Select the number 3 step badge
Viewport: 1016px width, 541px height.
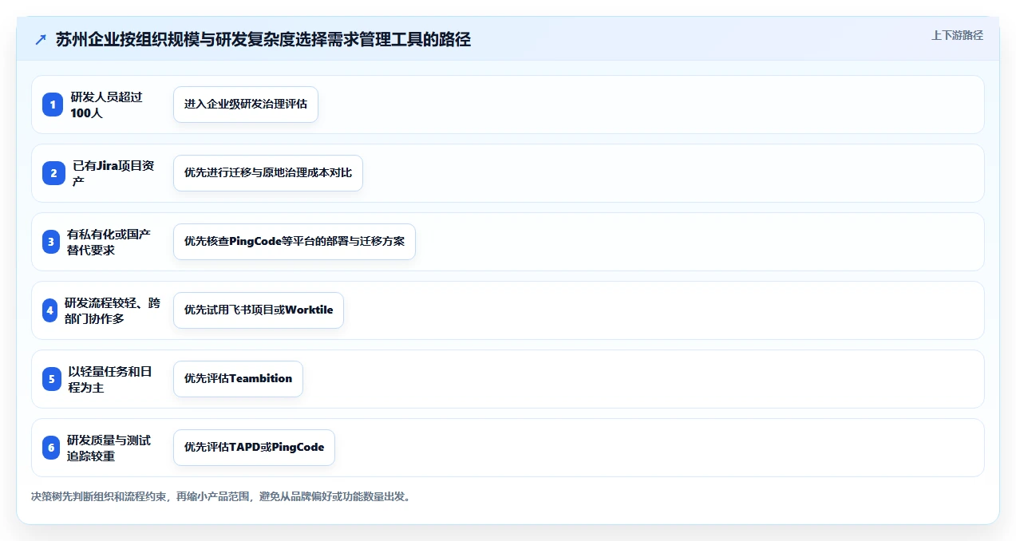pos(51,242)
